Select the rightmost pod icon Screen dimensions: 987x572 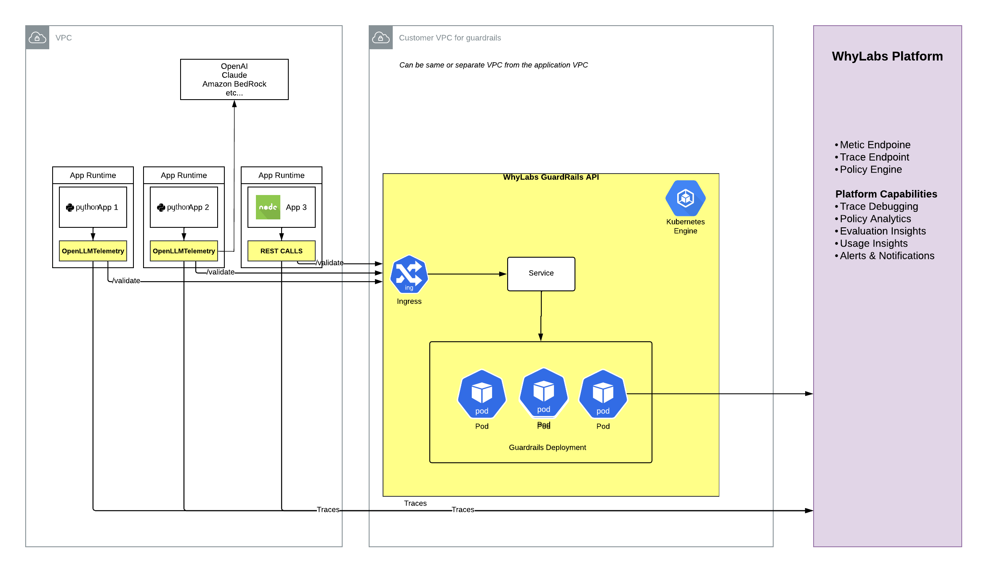[x=602, y=395]
